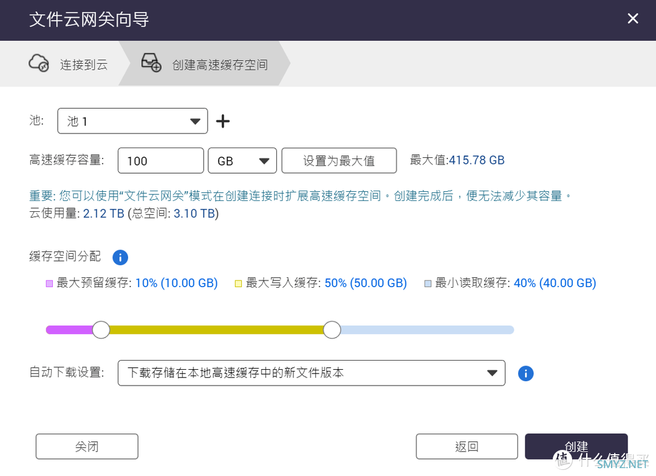Click 40% (40.00 GB) read cache value
The width and height of the screenshot is (656, 476).
coord(555,283)
